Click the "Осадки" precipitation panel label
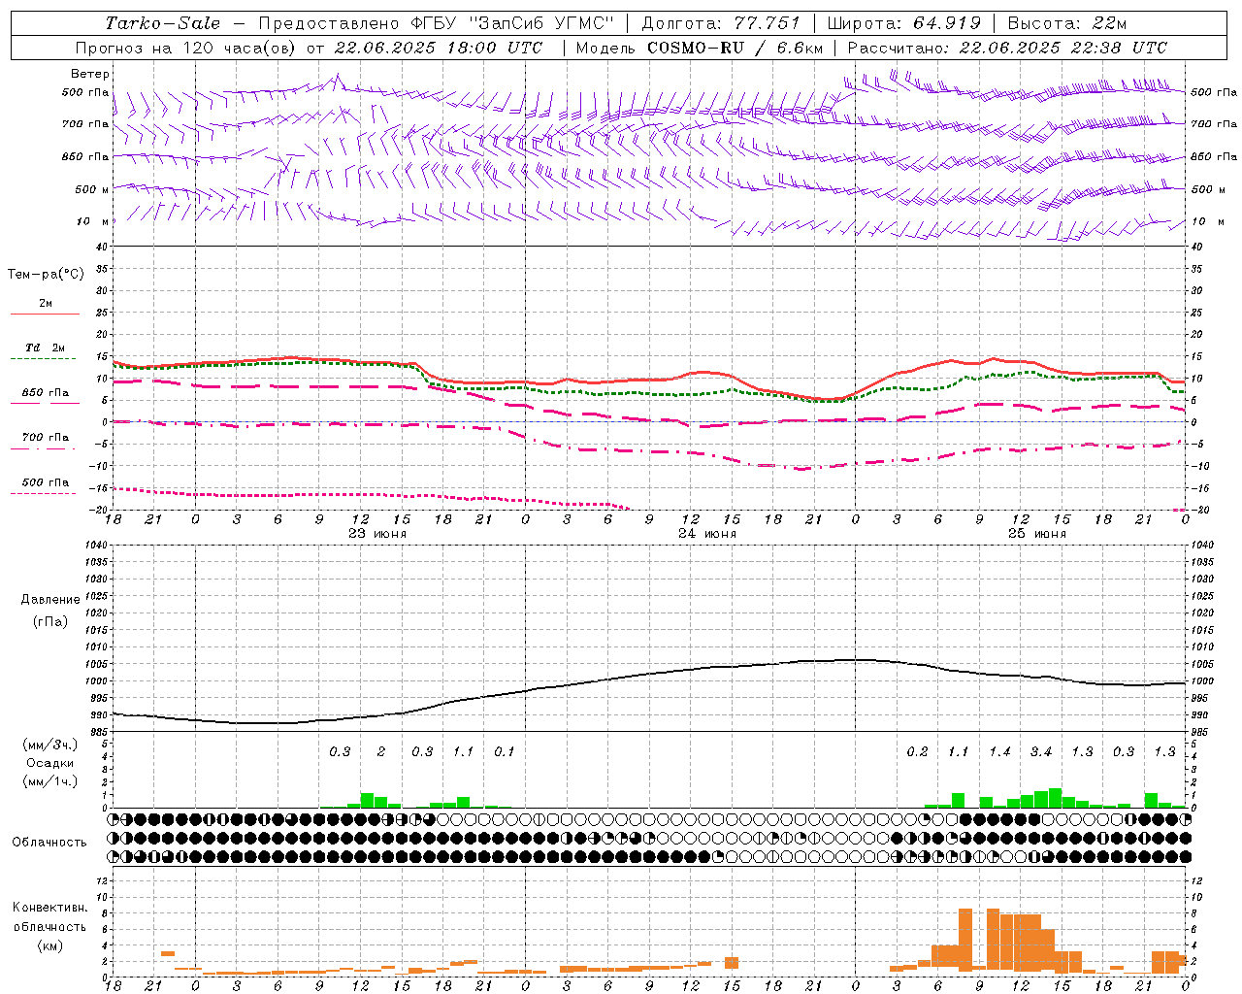 (50, 763)
